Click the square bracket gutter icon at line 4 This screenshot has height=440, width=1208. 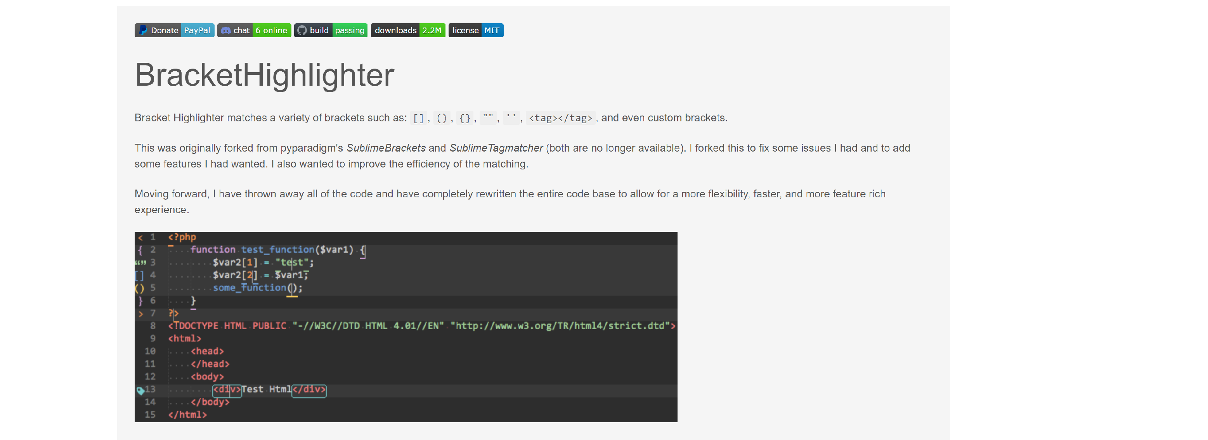pyautogui.click(x=139, y=276)
